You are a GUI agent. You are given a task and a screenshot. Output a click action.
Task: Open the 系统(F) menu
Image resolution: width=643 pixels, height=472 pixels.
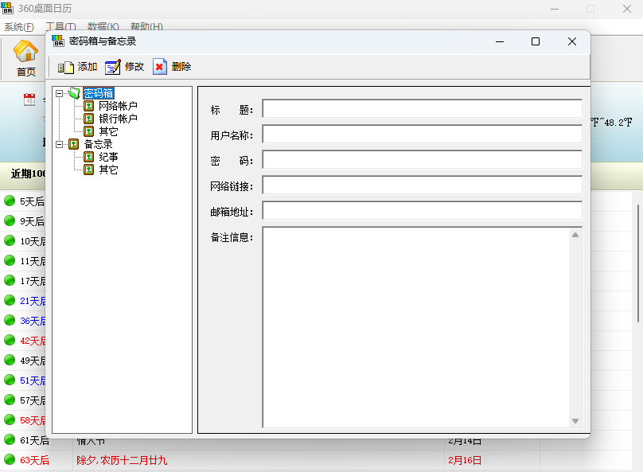[x=18, y=27]
